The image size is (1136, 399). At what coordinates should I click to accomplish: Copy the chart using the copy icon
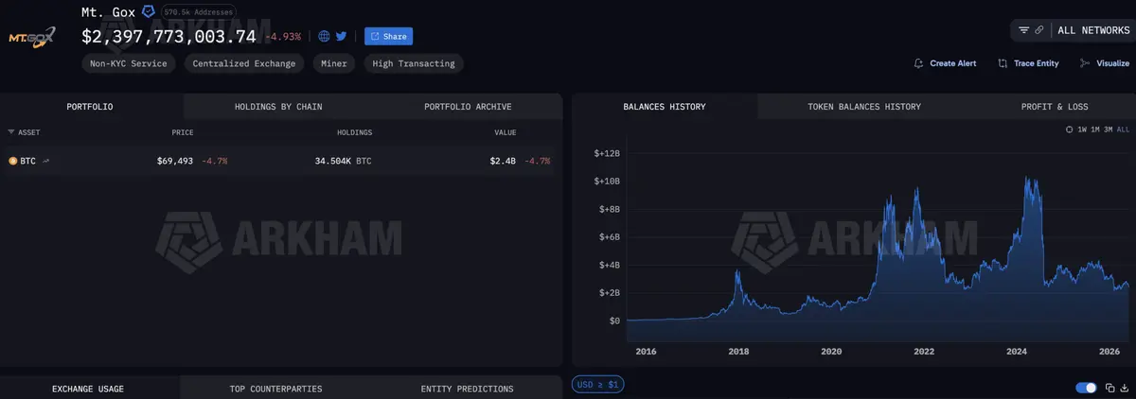[1109, 388]
